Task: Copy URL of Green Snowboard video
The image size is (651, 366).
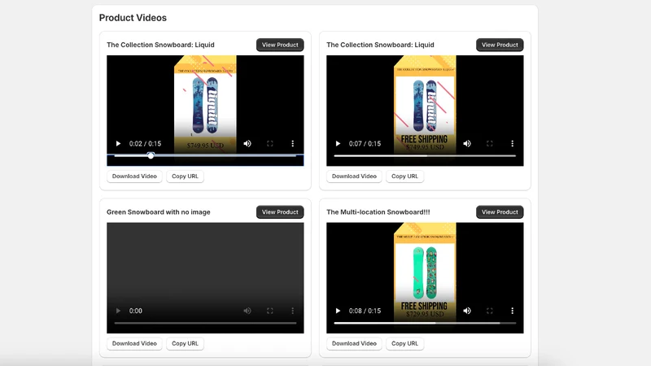Action: [x=186, y=343]
